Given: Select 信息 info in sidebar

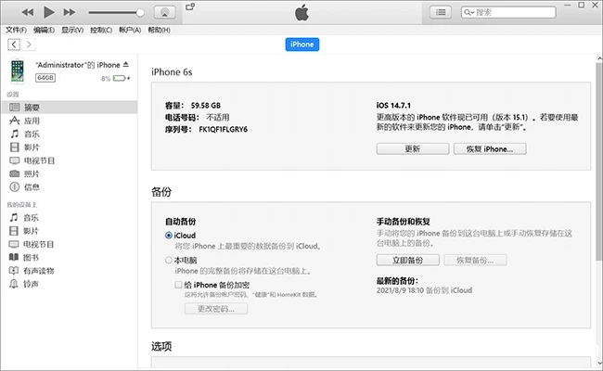Looking at the screenshot, I should click(x=70, y=187).
